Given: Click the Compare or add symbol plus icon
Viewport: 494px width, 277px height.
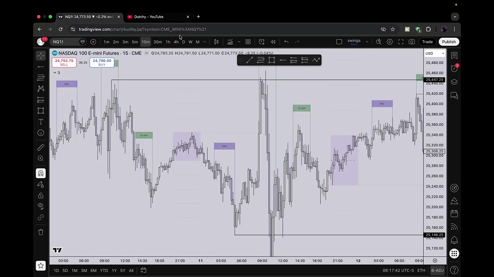Looking at the screenshot, I should 93,42.
